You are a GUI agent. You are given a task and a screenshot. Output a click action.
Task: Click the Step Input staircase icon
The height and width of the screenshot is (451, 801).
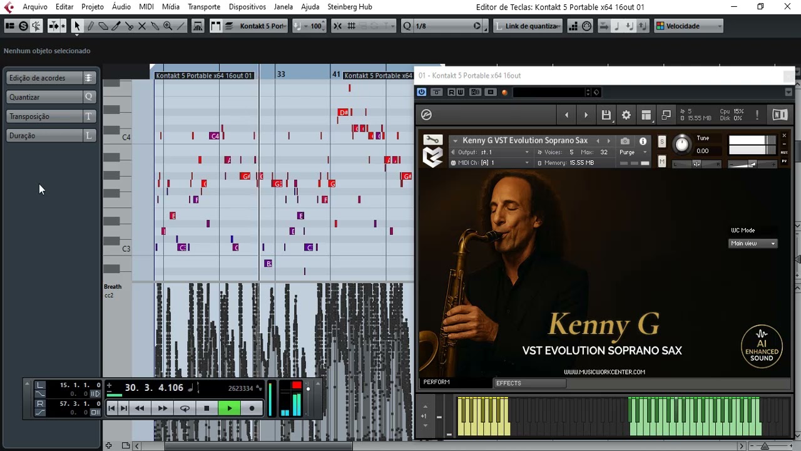(x=573, y=26)
